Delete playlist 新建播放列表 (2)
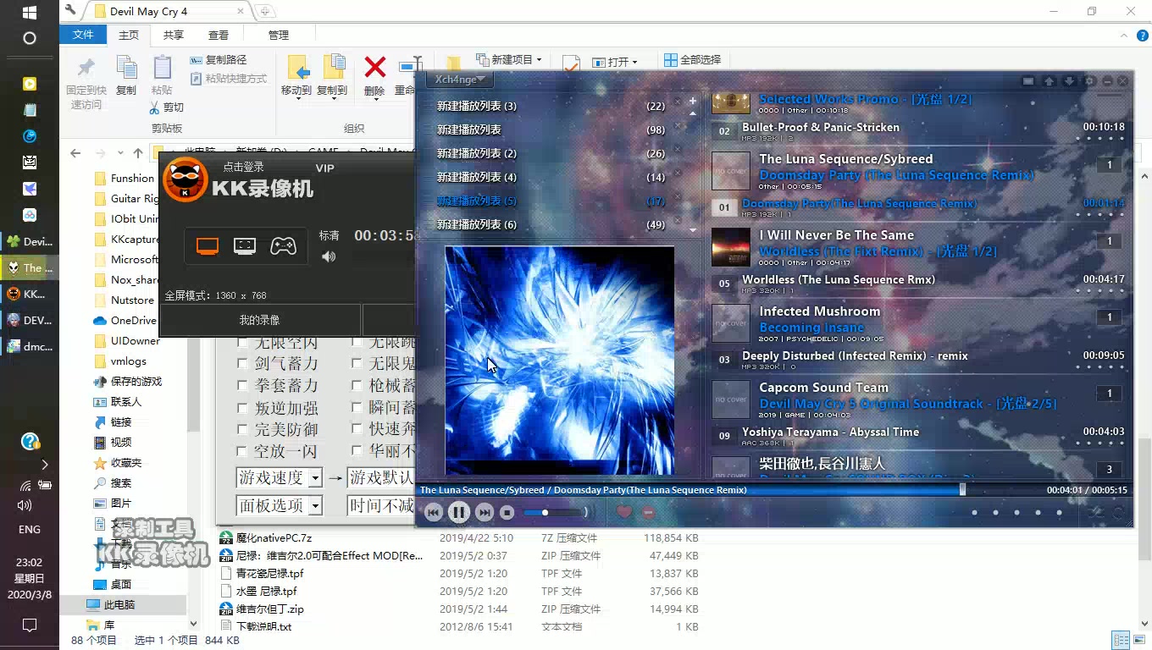Screen dimensions: 1152x650 [x=676, y=150]
